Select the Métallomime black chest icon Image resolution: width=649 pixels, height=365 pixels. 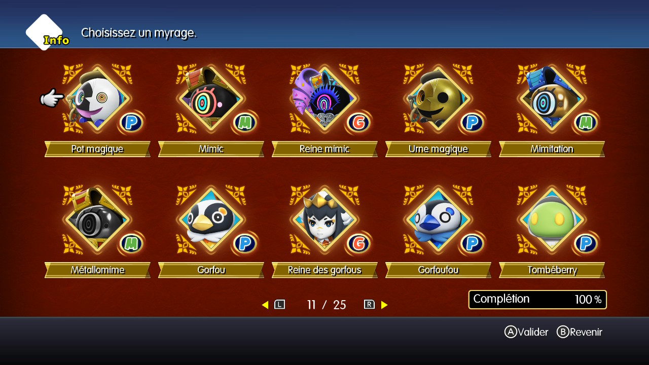(x=97, y=220)
